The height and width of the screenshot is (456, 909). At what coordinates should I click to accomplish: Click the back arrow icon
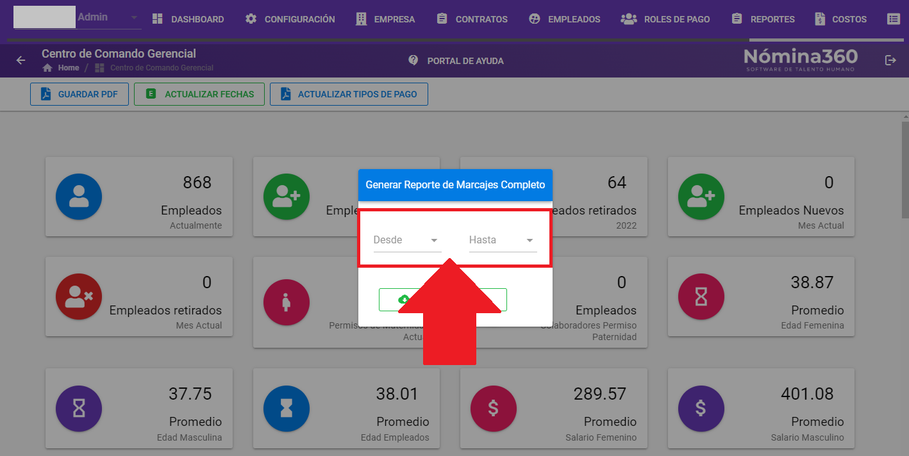click(x=21, y=60)
